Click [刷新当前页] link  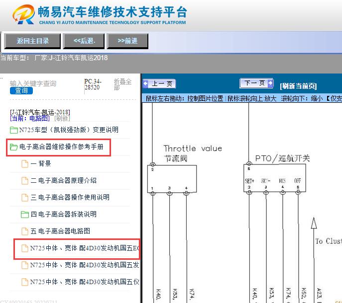click(x=298, y=86)
